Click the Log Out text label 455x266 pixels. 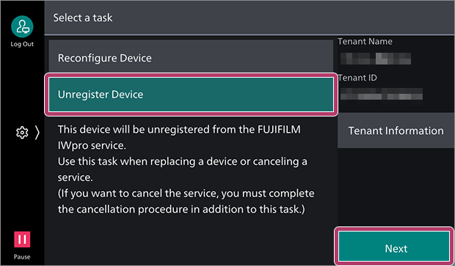click(22, 44)
